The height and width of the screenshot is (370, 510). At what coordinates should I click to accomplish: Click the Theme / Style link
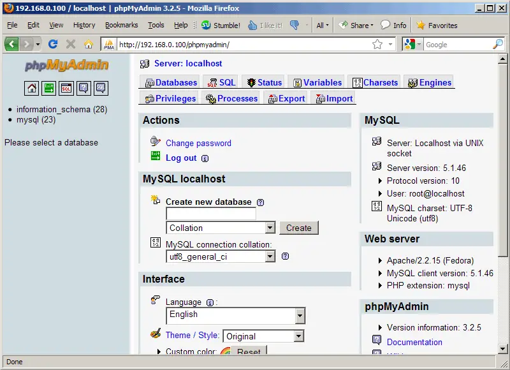[x=193, y=335]
